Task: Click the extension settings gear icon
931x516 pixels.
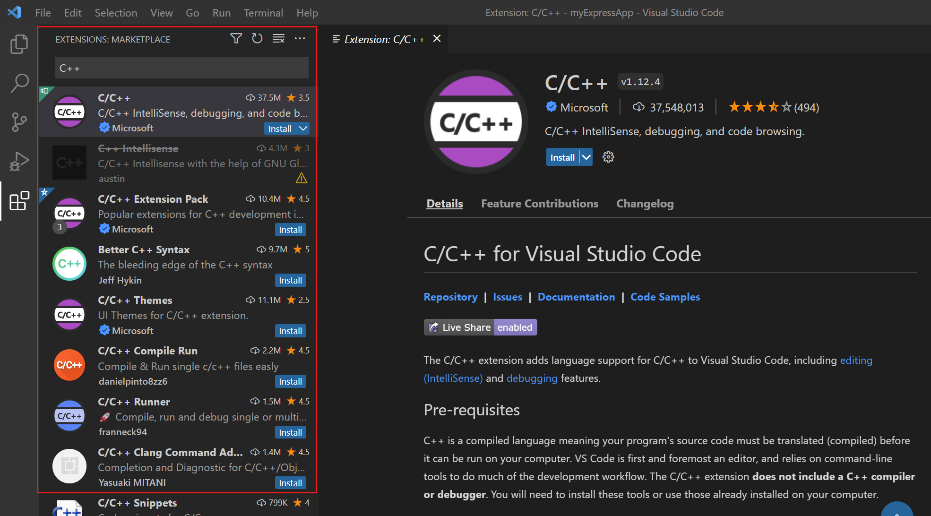Action: point(608,157)
